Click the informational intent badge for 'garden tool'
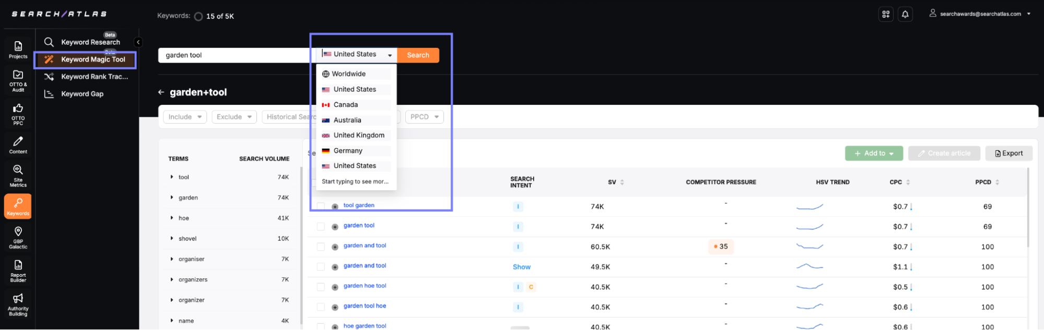 [518, 227]
